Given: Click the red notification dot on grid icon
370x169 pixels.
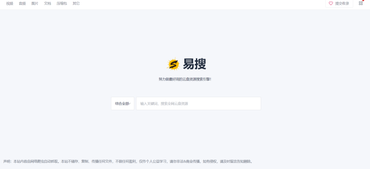Looking at the screenshot, I should [x=363, y=1].
